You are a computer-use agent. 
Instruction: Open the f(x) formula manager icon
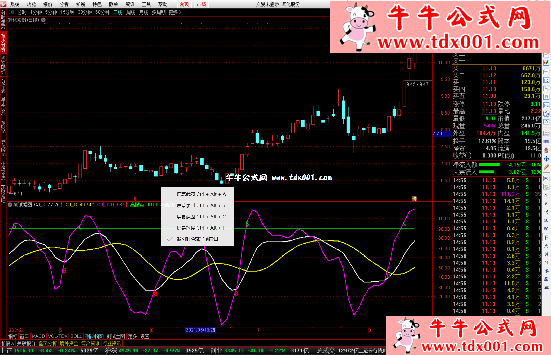(x=546, y=113)
